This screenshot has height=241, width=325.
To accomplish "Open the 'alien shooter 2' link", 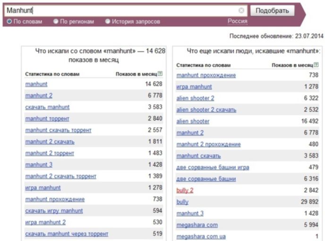I will (x=195, y=98).
